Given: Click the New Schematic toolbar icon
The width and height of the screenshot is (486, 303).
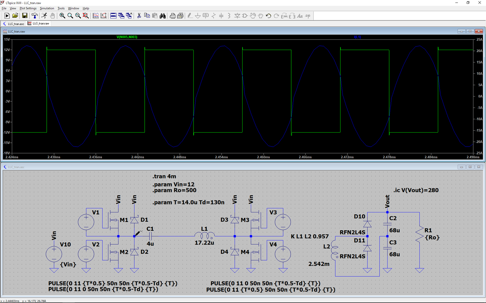Looking at the screenshot, I should 7,16.
